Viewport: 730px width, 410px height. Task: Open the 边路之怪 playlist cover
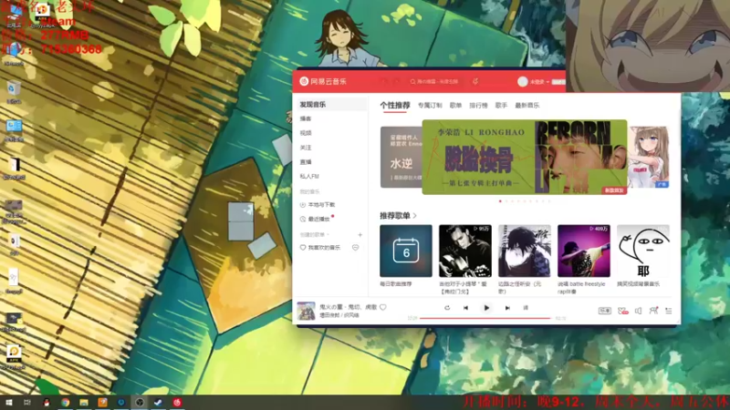(x=524, y=251)
